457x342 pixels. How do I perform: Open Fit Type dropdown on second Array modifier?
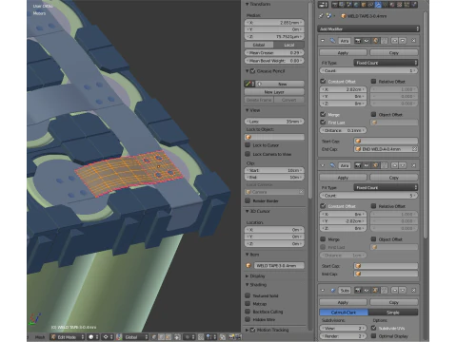click(386, 187)
